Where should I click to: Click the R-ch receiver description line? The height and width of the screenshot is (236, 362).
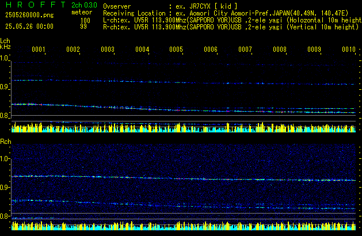tap(231, 27)
